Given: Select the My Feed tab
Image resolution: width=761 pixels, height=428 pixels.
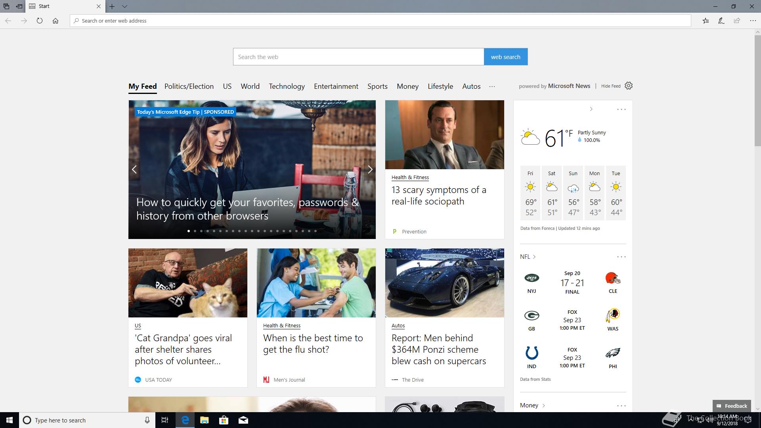Looking at the screenshot, I should 143,86.
